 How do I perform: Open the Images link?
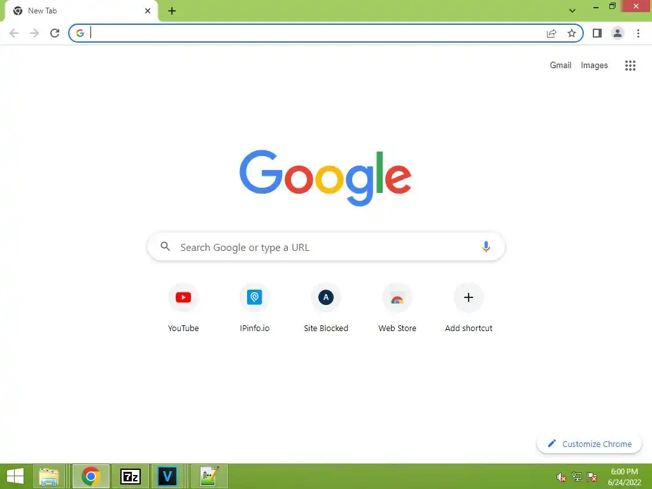(594, 66)
